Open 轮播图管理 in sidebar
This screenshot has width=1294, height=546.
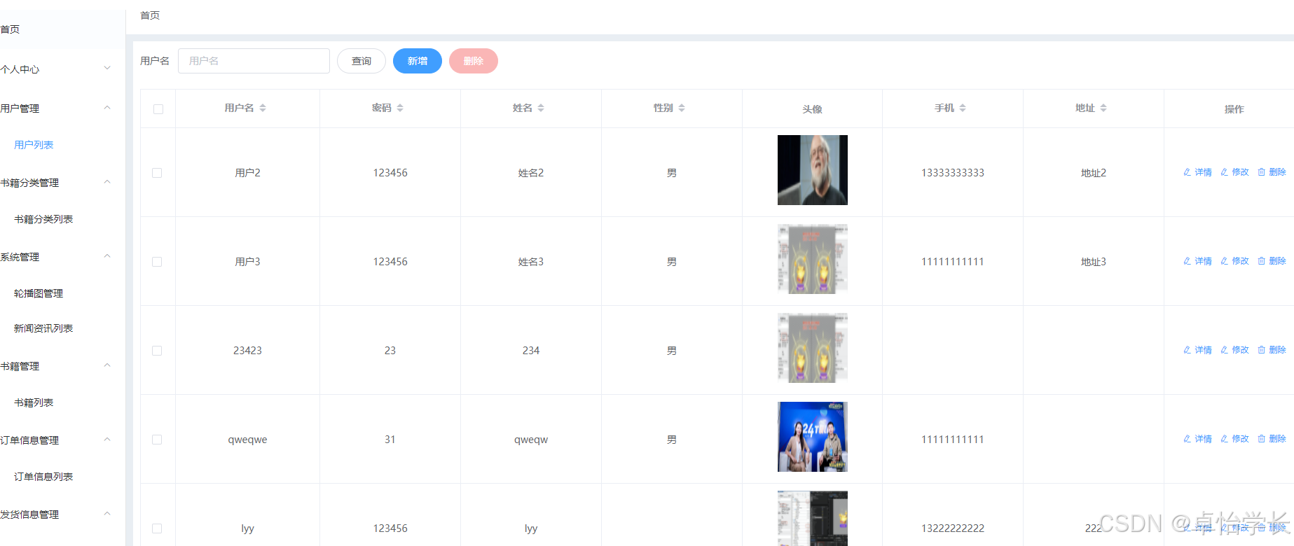39,293
